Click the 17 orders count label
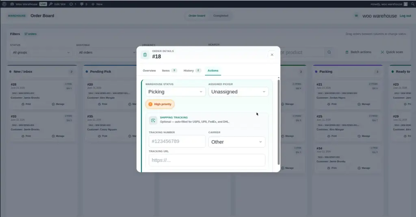The height and width of the screenshot is (217, 416). click(x=30, y=34)
